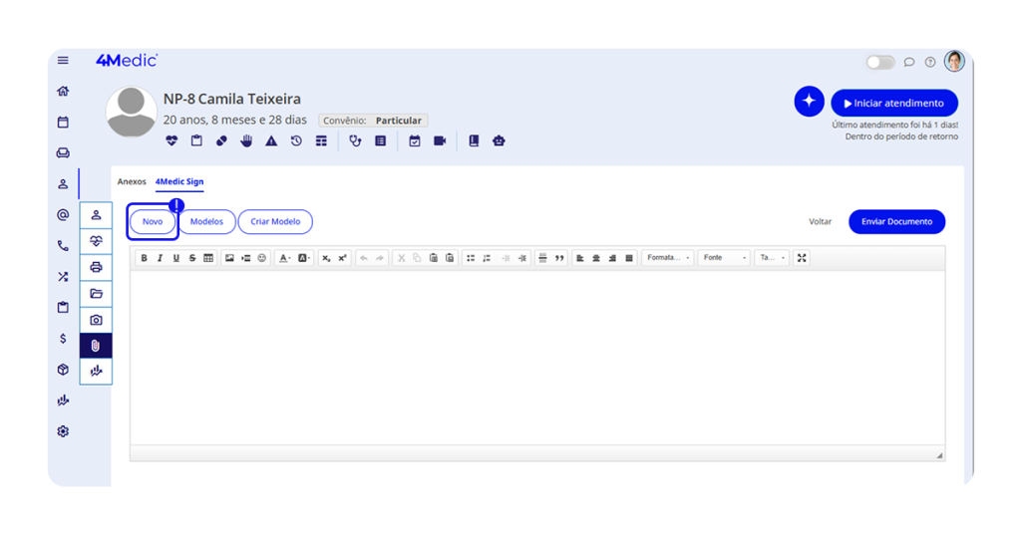The width and height of the screenshot is (1021, 536).
Task: Toggle superscript formatting
Action: click(343, 258)
